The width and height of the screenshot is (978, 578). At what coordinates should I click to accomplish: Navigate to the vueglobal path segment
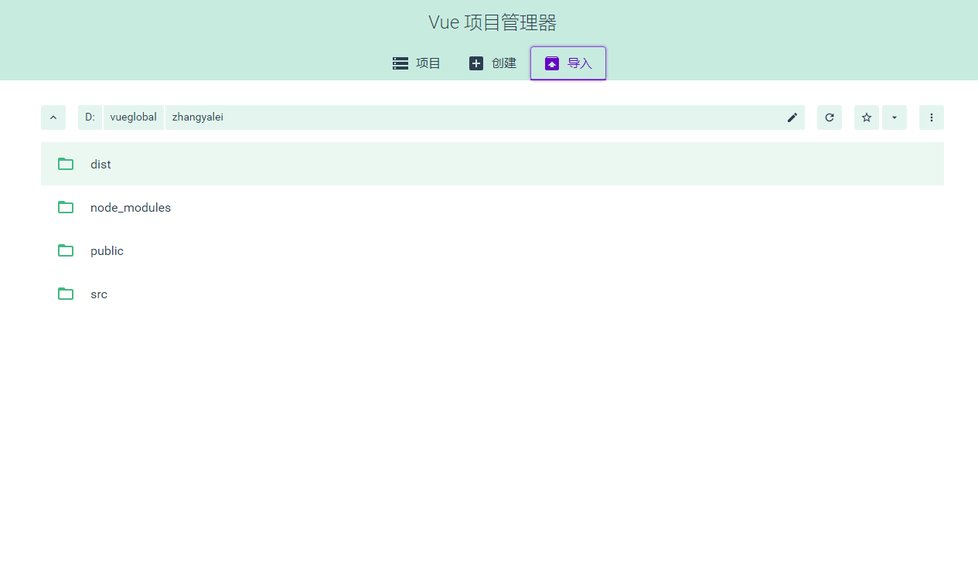pyautogui.click(x=134, y=117)
